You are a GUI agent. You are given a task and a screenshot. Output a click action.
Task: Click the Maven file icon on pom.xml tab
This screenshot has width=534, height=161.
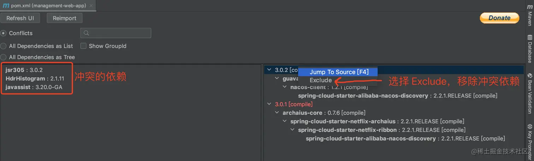point(5,5)
